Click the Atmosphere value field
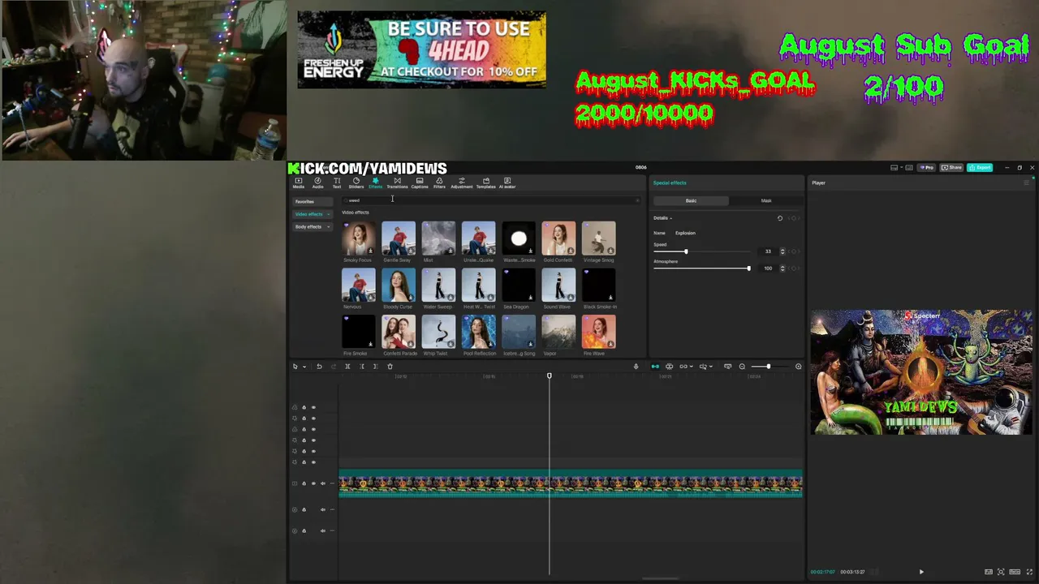The height and width of the screenshot is (584, 1039). point(767,268)
